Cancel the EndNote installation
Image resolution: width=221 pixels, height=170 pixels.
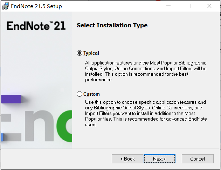pos(198,159)
